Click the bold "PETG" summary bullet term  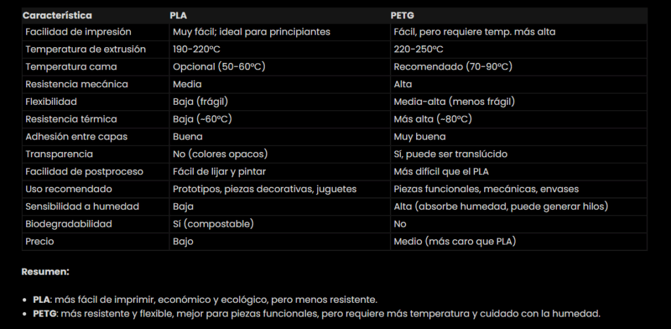pyautogui.click(x=45, y=313)
